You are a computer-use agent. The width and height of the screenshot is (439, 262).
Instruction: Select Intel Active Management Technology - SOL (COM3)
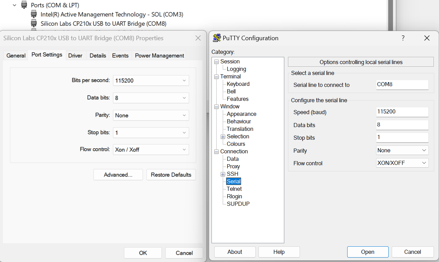pos(112,14)
